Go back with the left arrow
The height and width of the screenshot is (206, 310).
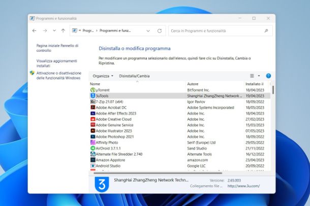tap(34, 30)
